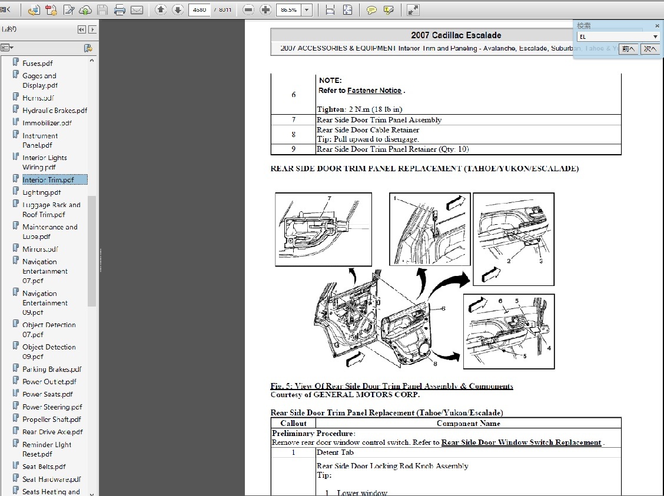This screenshot has width=664, height=496.
Task: Open the Power Seats.pdf bookmark
Action: 48,394
